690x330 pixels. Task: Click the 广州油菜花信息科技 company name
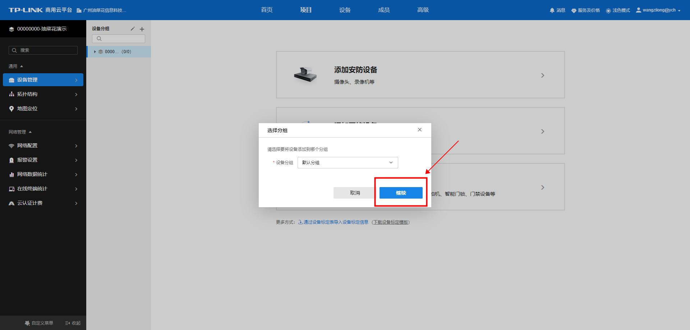point(102,10)
